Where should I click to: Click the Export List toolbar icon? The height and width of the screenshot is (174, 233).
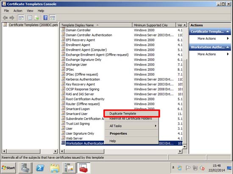pos(36,18)
